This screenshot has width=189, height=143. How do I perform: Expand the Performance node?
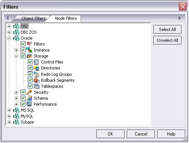[x=16, y=104]
